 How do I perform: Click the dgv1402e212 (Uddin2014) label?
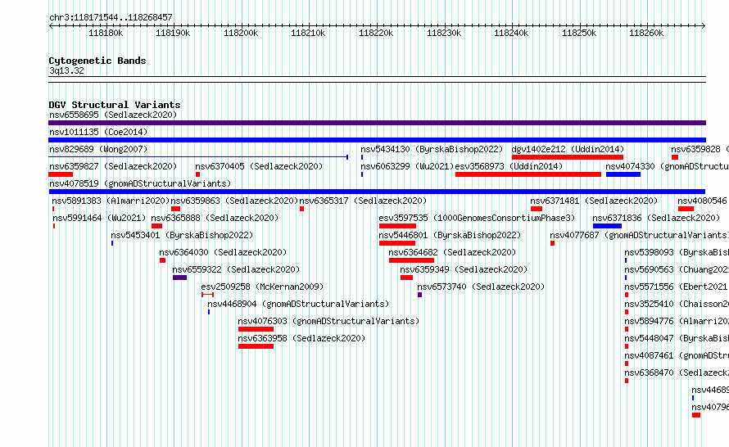(x=567, y=149)
